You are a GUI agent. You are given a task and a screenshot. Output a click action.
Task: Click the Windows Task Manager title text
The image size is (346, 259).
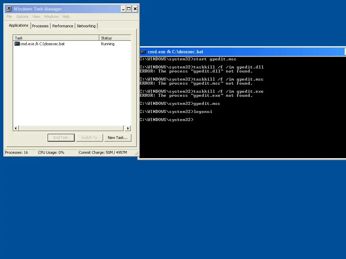tap(38, 9)
